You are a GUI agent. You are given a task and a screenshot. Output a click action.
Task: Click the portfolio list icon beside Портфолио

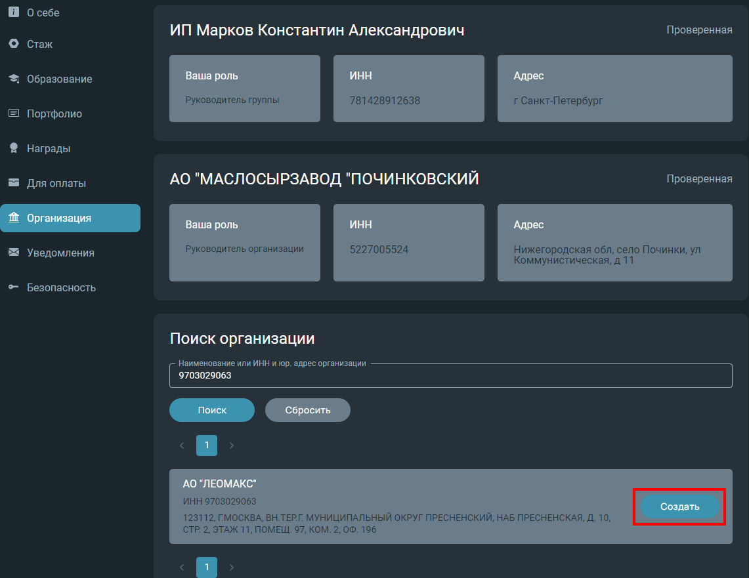(14, 113)
